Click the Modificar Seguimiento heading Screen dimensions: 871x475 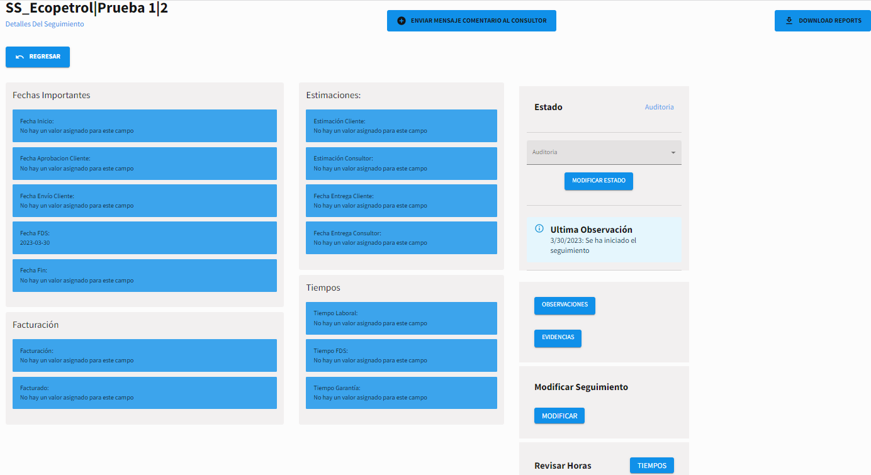click(x=581, y=387)
